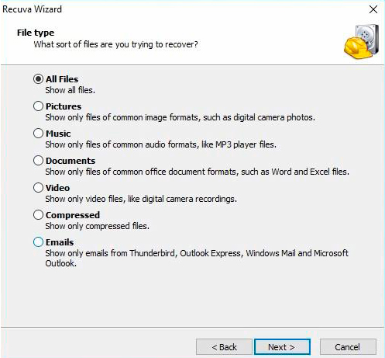This screenshot has height=358, width=385.
Task: Click the Pictures option label text
Action: pyautogui.click(x=64, y=106)
